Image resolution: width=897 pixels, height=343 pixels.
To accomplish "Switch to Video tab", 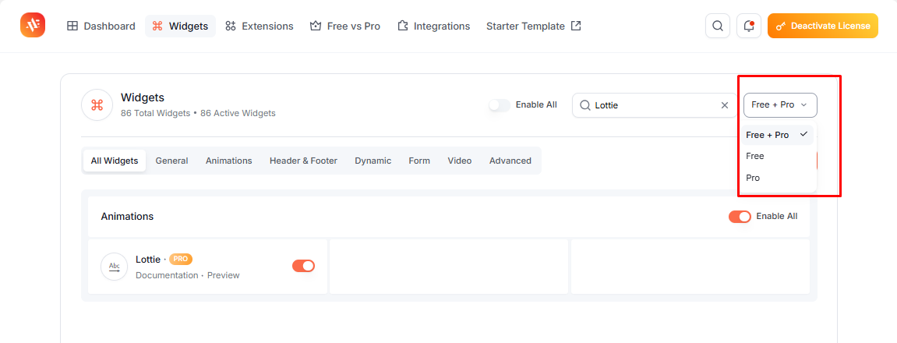I will tap(460, 161).
